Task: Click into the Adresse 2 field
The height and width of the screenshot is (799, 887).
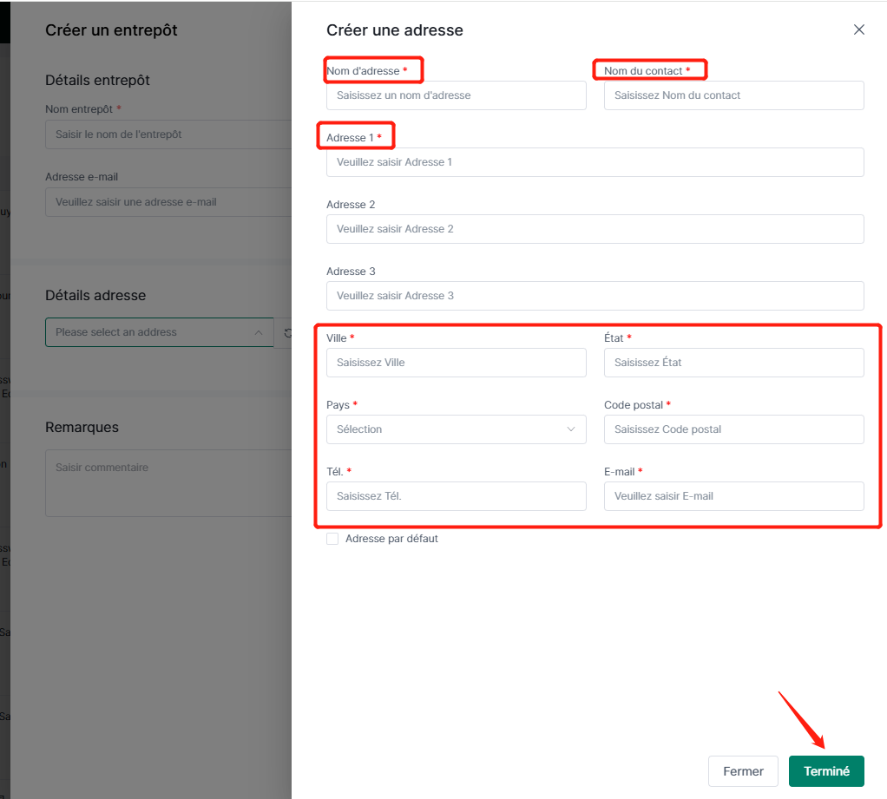Action: 595,229
